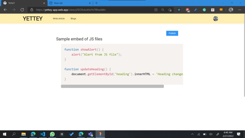Open taskbar search
The height and width of the screenshot is (138, 245).
tap(14, 134)
